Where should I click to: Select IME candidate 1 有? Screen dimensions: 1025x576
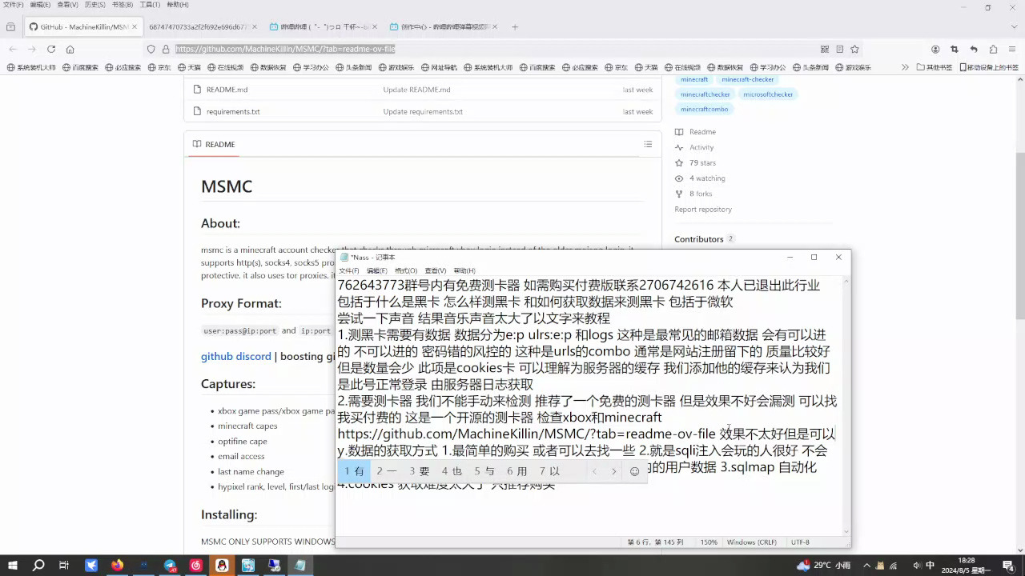point(355,471)
